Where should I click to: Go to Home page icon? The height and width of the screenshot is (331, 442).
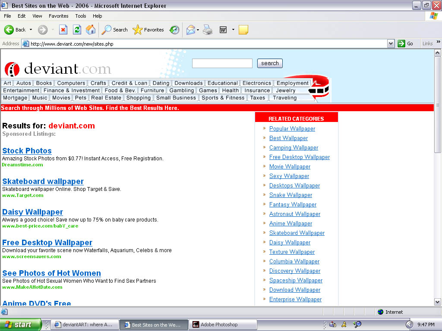pos(91,30)
